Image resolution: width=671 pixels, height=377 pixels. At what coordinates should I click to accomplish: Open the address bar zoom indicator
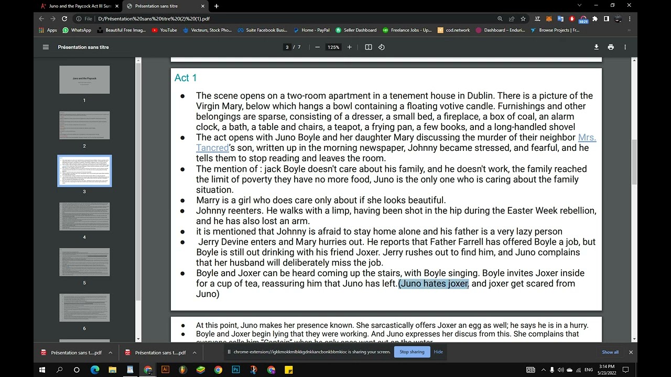click(500, 18)
